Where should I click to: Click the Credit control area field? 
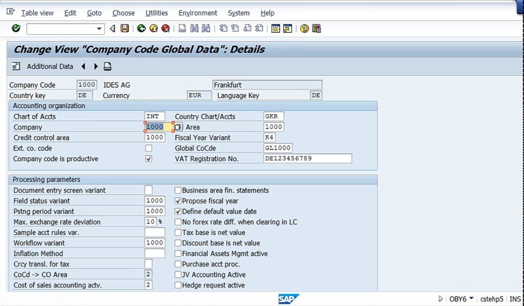(x=155, y=137)
